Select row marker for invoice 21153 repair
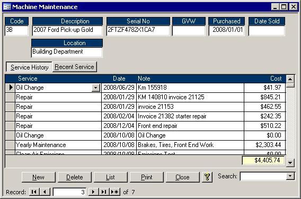The image size is (301, 199). pos(10,107)
